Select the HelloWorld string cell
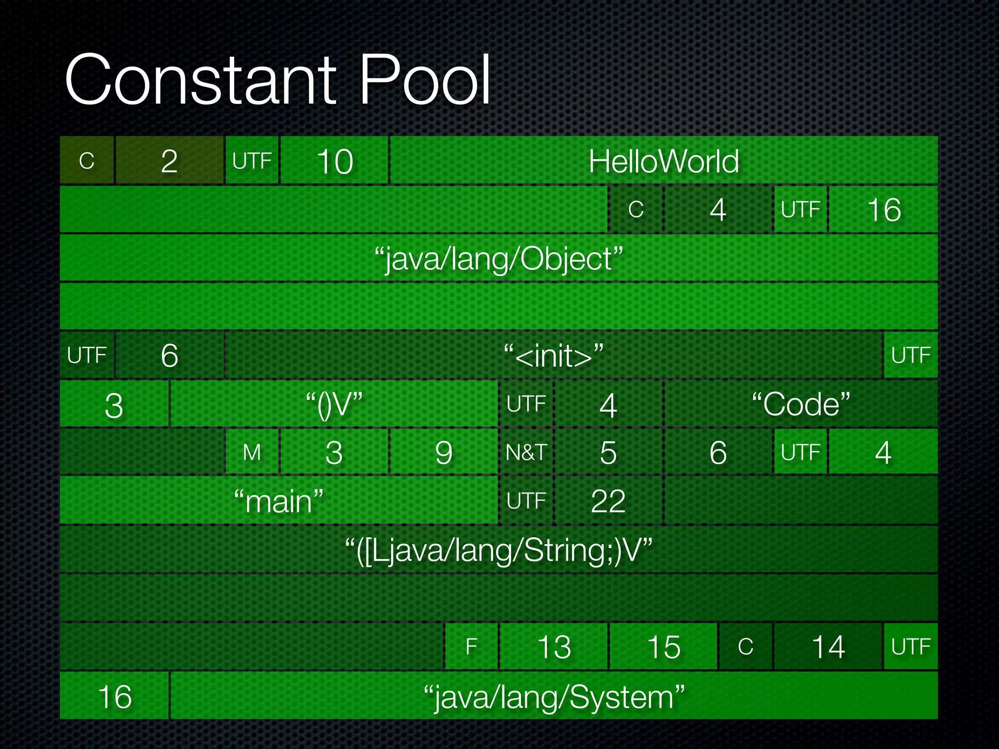Viewport: 999px width, 749px height. (x=664, y=160)
